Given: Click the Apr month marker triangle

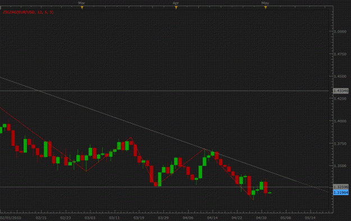Looking at the screenshot, I should click(176, 8).
